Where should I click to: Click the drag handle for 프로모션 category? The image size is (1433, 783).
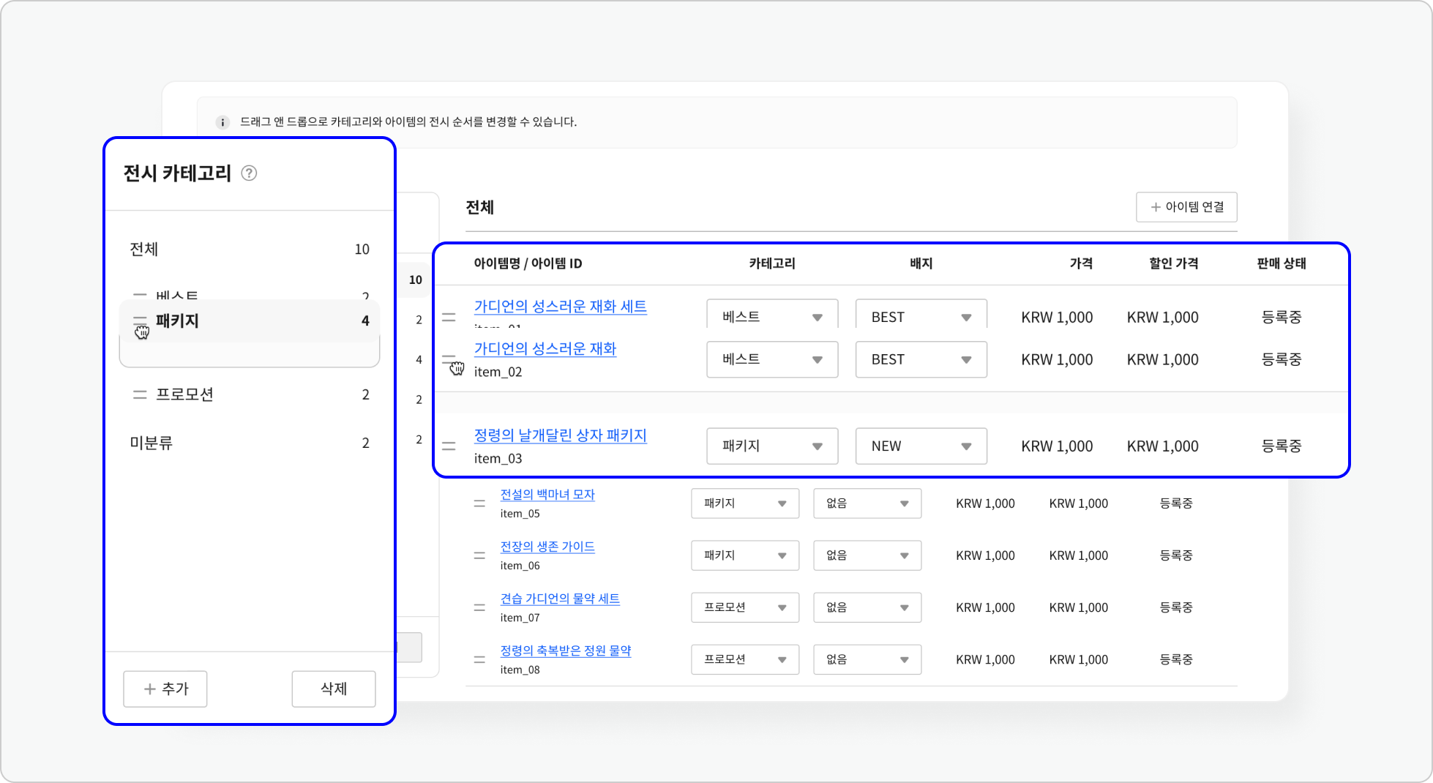[140, 394]
